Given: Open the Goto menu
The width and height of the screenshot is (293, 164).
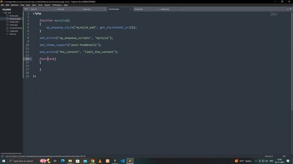Looking at the screenshot, I should point(34,5).
